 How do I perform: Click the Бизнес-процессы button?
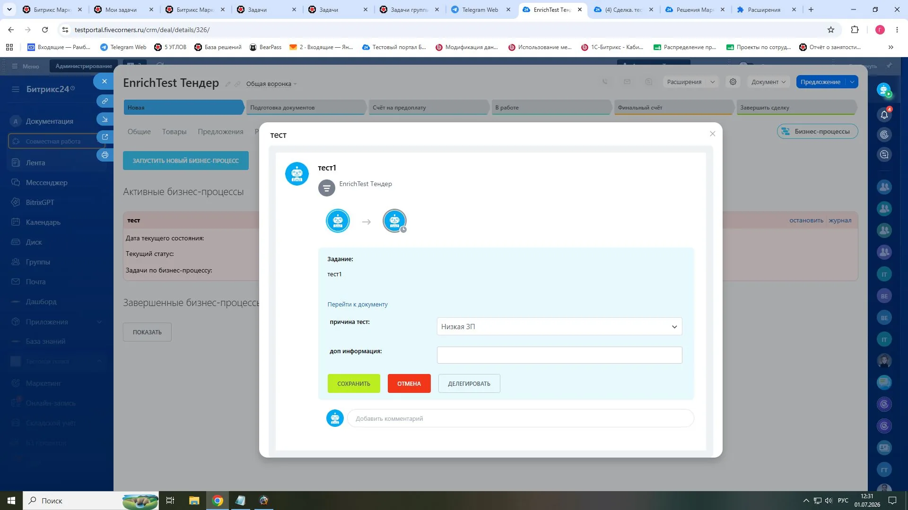pyautogui.click(x=817, y=131)
